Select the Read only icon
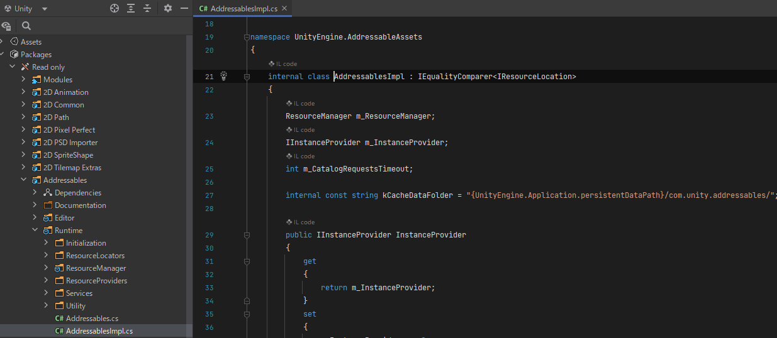The width and height of the screenshot is (777, 338). tap(25, 67)
